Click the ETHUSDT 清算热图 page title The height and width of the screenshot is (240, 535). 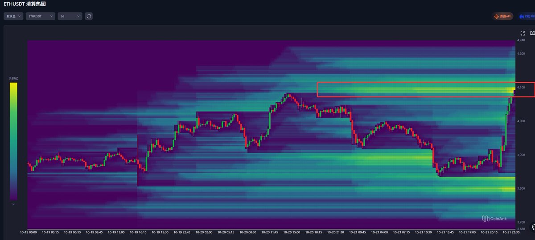[x=25, y=4]
